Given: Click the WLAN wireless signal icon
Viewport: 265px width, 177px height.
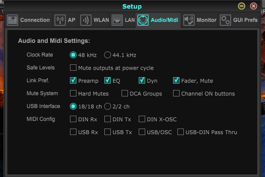Looking at the screenshot, I should tap(86, 20).
